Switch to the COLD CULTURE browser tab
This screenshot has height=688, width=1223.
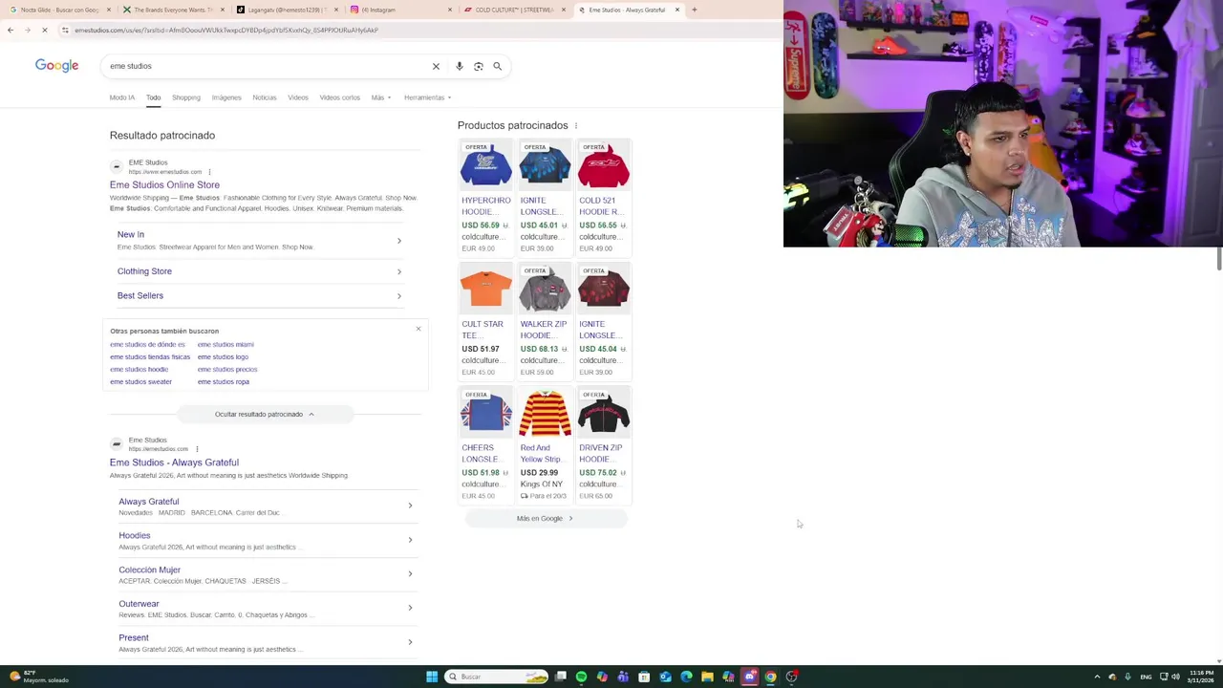514,10
